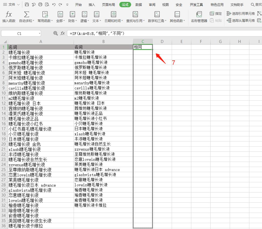The width and height of the screenshot is (262, 229).
Task: Expand the 财务 dropdown arrow
Action: tap(76, 21)
